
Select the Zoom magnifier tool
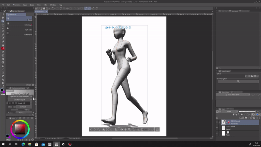click(x=3, y=14)
